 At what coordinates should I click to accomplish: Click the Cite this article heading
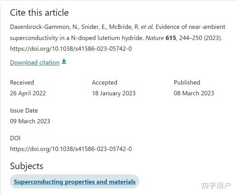(39, 13)
